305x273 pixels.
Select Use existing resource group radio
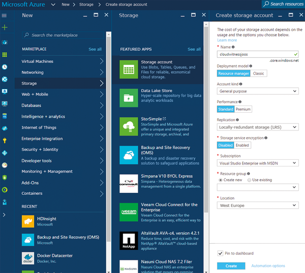(x=249, y=180)
